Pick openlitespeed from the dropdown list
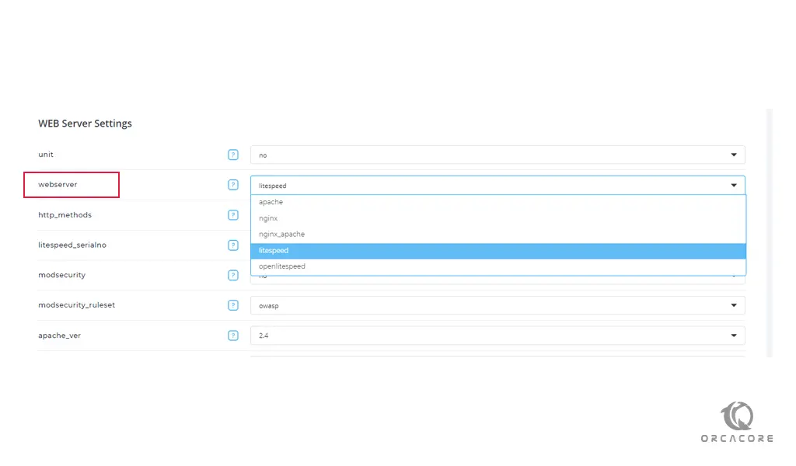 point(498,266)
